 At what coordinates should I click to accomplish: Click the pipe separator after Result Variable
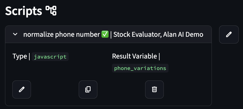click(159, 56)
